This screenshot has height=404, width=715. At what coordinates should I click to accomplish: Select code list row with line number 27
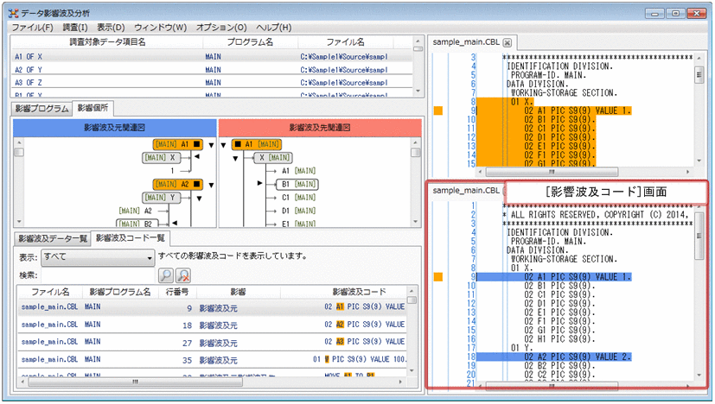[212, 343]
